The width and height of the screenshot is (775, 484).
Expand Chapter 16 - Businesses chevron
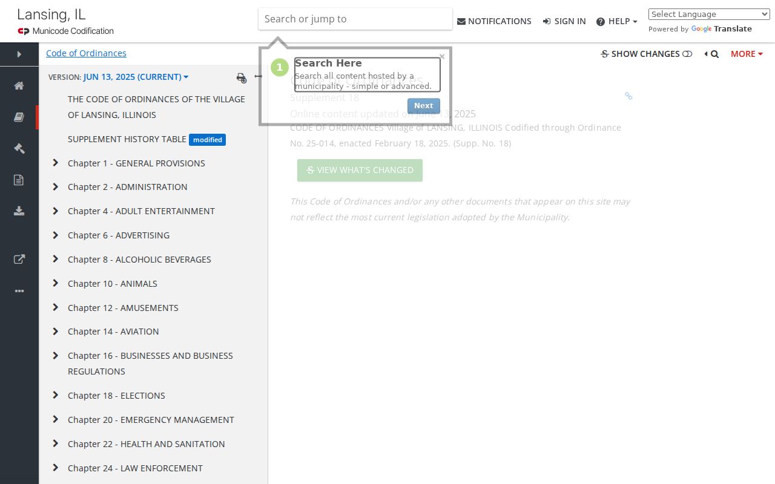click(x=55, y=356)
